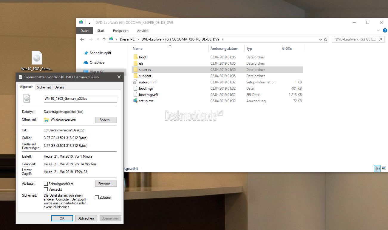Check the Zulassen checkbox
Screen dimensions: 388x230
[97, 197]
